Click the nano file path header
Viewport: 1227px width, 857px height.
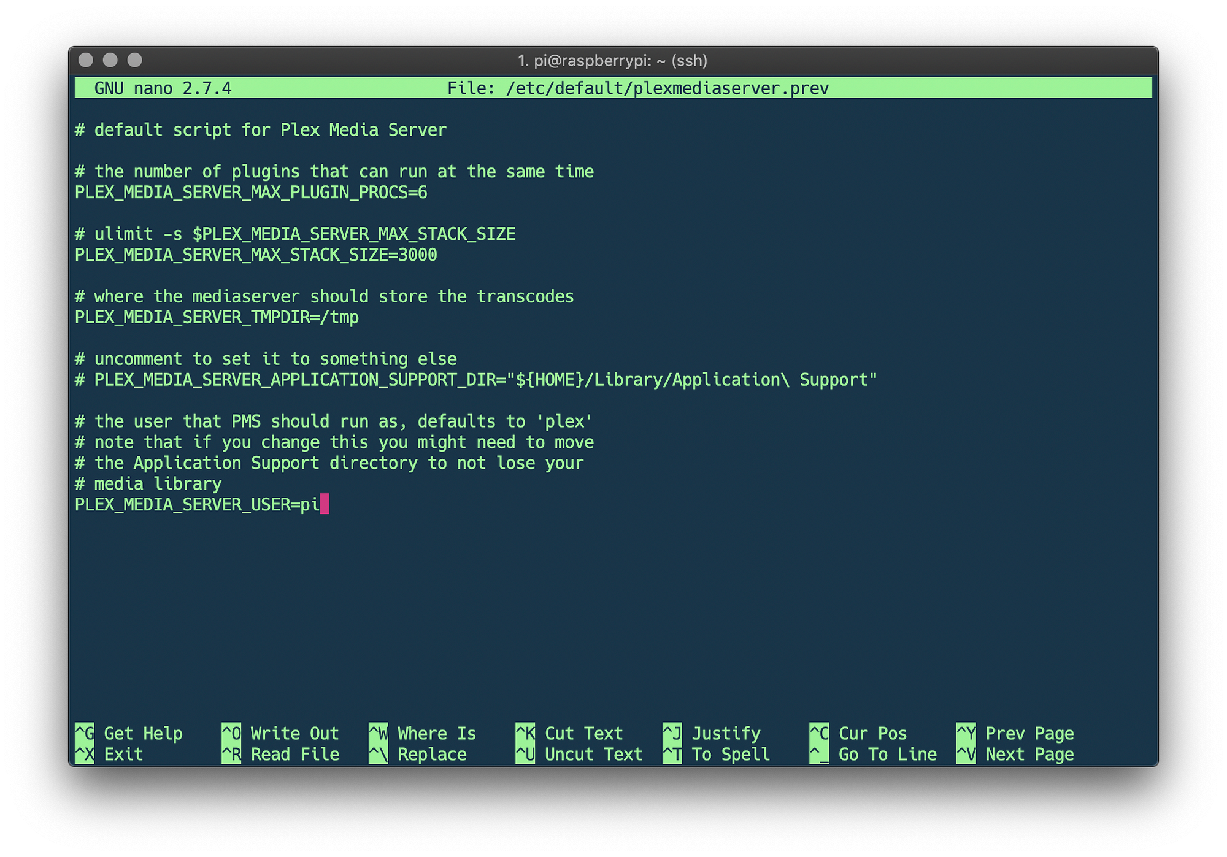click(638, 88)
